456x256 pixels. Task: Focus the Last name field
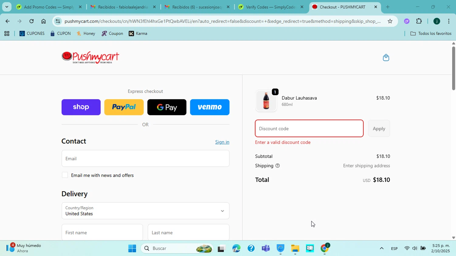click(x=188, y=232)
